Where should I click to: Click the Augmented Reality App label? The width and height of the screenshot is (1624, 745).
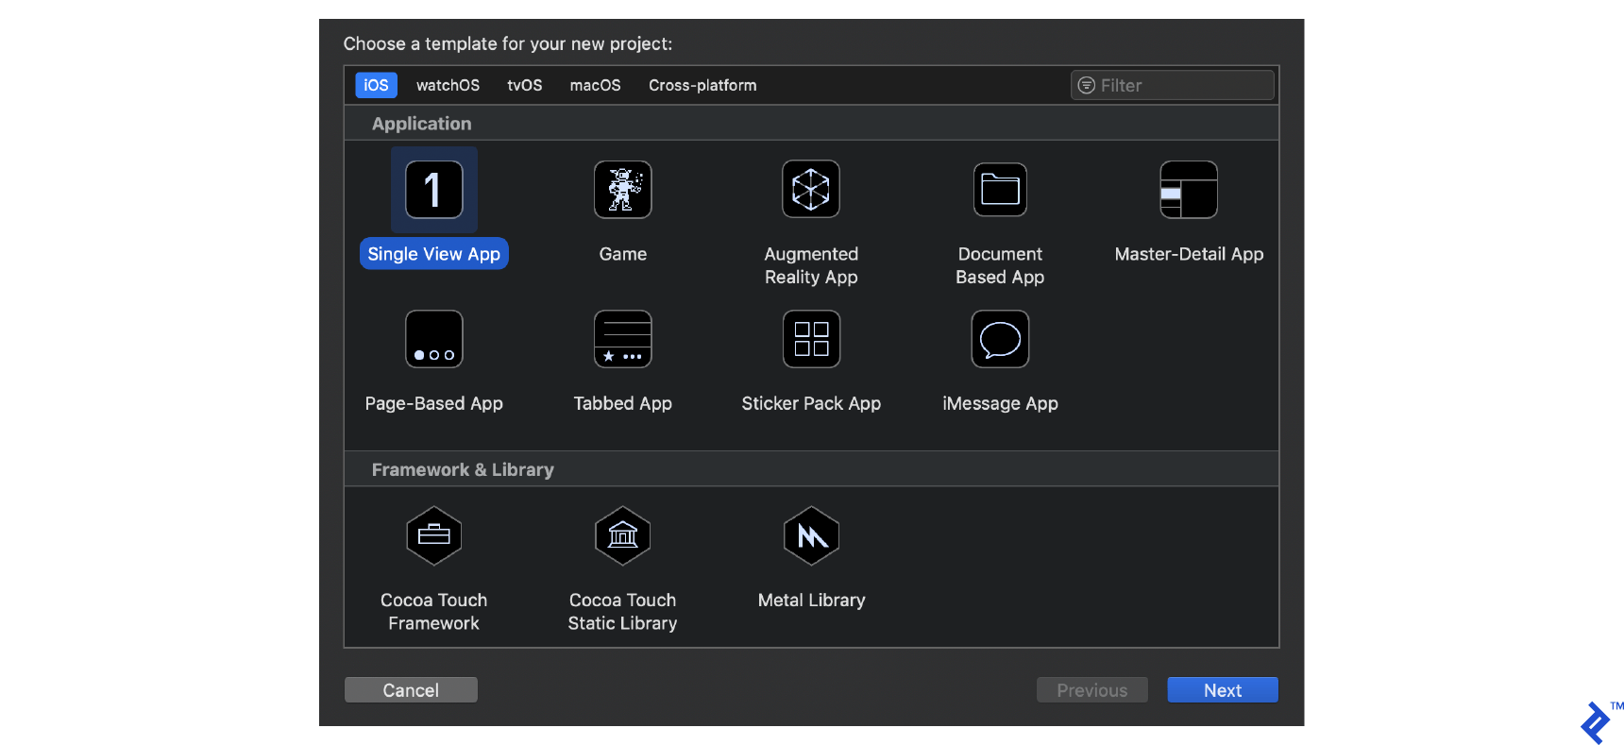811,265
